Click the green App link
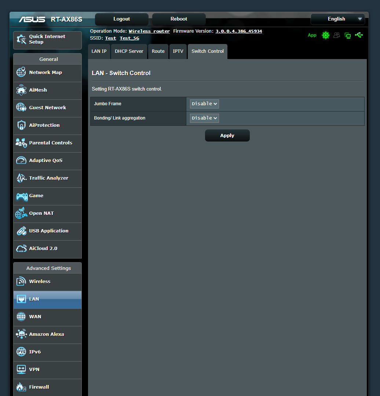Screen dimensions: 380x396 pyautogui.click(x=312, y=35)
